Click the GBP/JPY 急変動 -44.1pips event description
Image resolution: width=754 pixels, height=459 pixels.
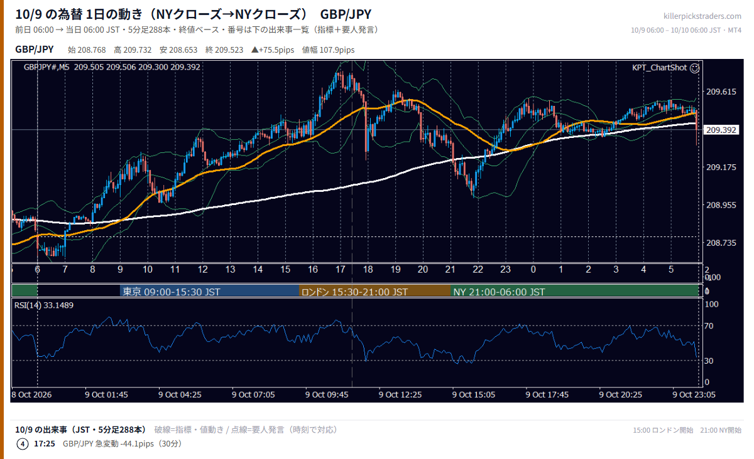click(x=123, y=444)
